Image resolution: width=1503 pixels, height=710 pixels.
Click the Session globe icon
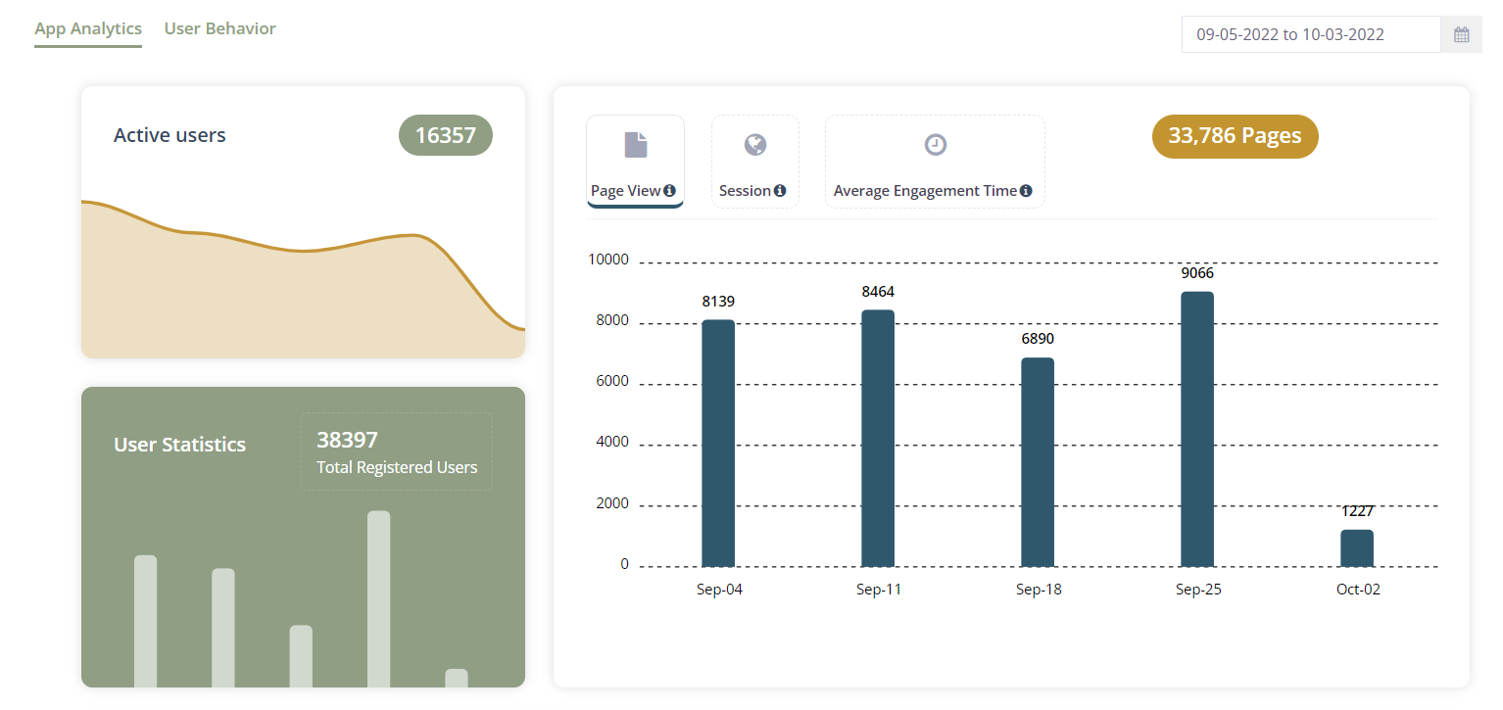point(755,145)
